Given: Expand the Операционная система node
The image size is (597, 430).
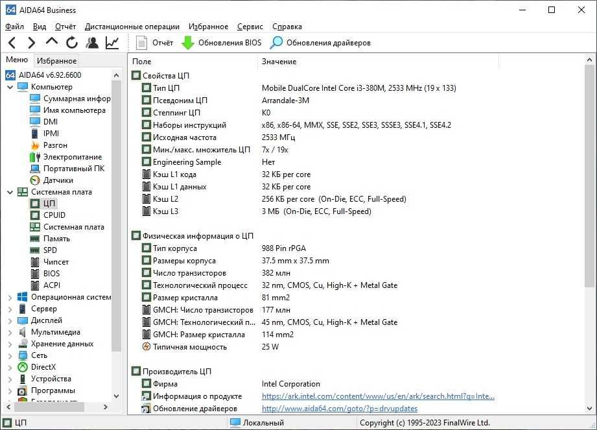Looking at the screenshot, I should click(x=10, y=298).
